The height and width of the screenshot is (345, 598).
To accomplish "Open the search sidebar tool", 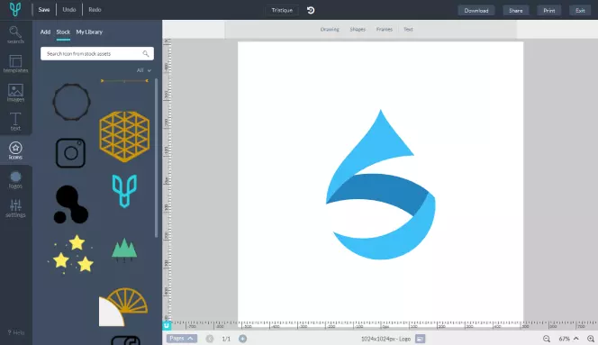I will 15,35.
